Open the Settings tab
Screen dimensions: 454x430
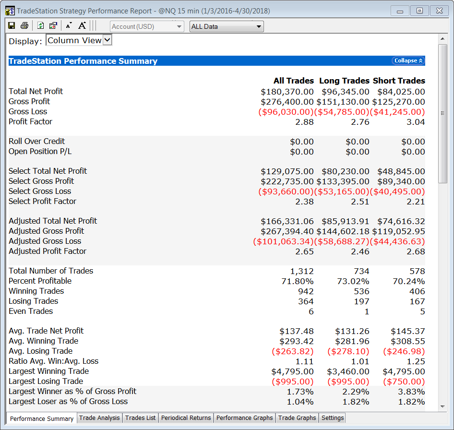point(333,418)
